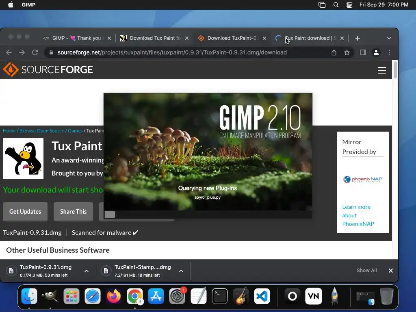This screenshot has width=416, height=312.
Task: Follow the Home breadcrumb link
Action: (x=9, y=130)
